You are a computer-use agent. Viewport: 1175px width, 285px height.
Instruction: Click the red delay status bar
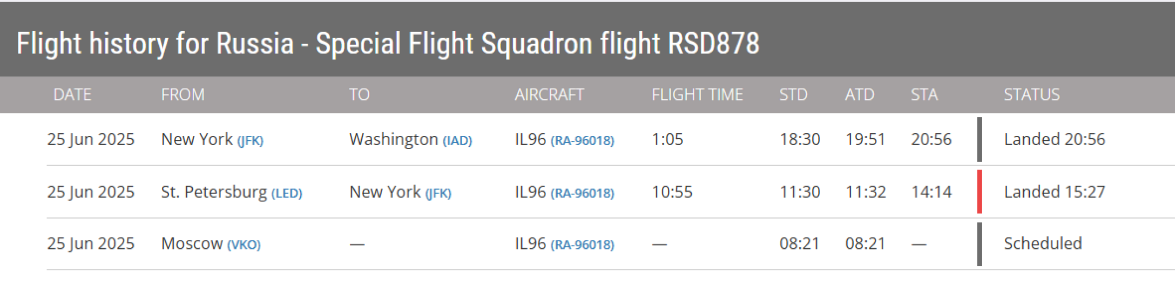click(980, 192)
